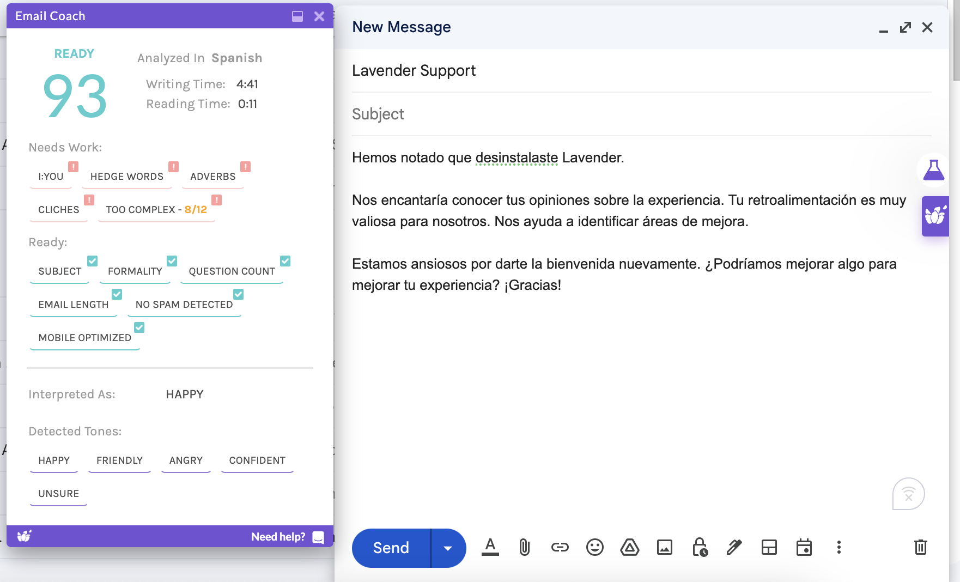The width and height of the screenshot is (960, 582).
Task: Insert files using Google Drive icon
Action: (629, 547)
